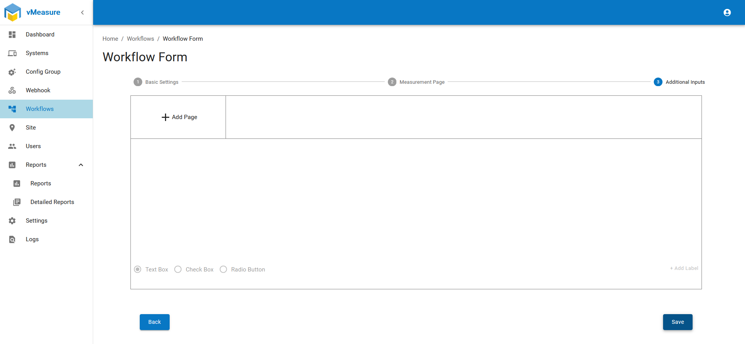Open Systems in the sidebar menu

click(x=47, y=53)
